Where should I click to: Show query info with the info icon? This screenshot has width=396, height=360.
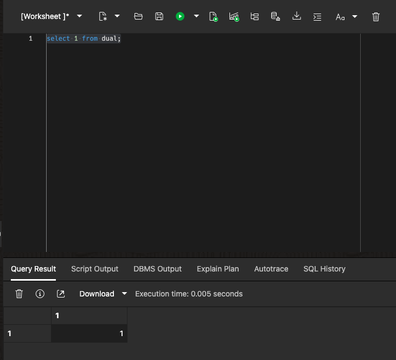[x=40, y=294]
